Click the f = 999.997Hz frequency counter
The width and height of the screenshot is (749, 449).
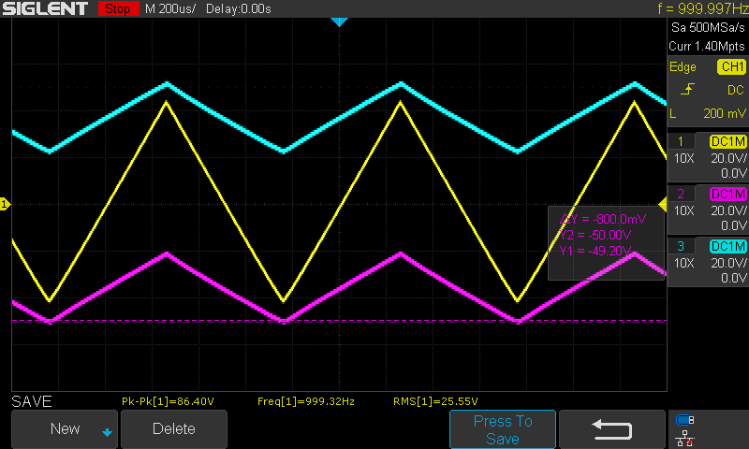702,8
